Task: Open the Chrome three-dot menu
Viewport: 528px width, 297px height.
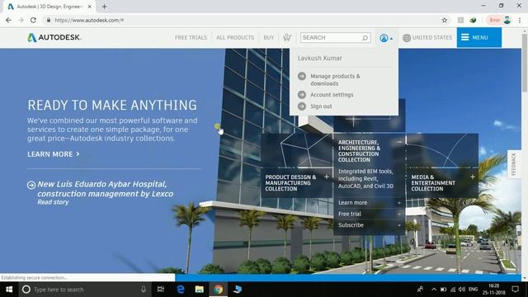Action: [x=520, y=20]
